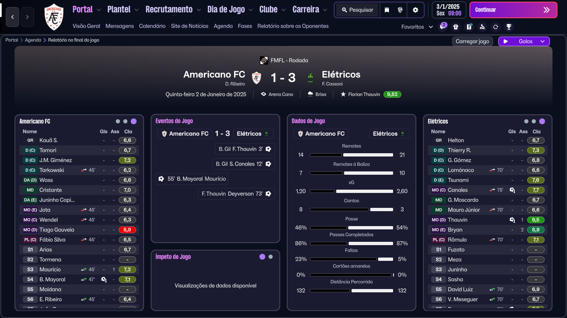Image resolution: width=567 pixels, height=318 pixels.
Task: Expand the Golos highlights dropdown
Action: 542,41
